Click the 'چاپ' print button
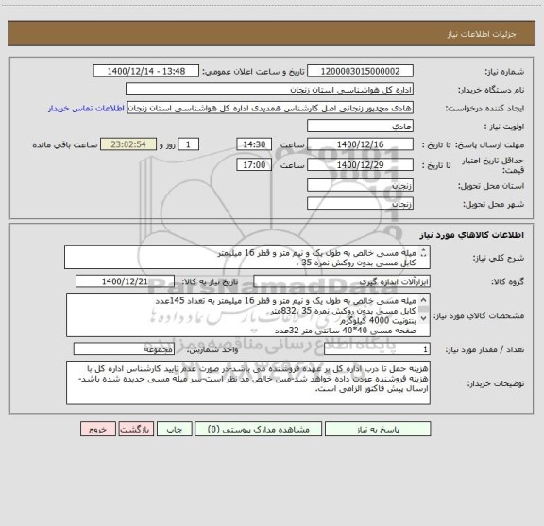Image resolution: width=544 pixels, height=526 pixels. [x=174, y=429]
